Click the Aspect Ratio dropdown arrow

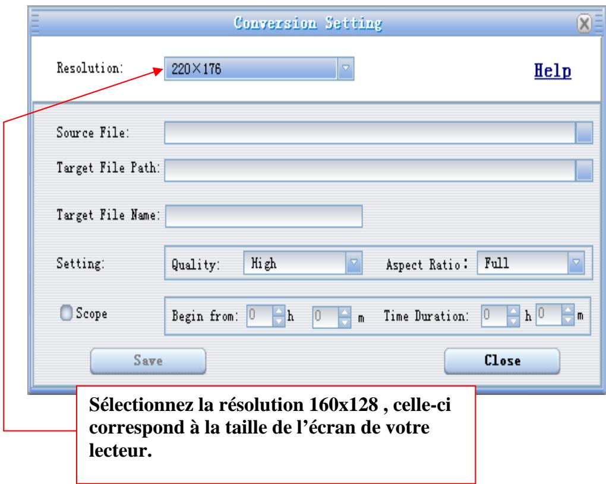click(576, 263)
